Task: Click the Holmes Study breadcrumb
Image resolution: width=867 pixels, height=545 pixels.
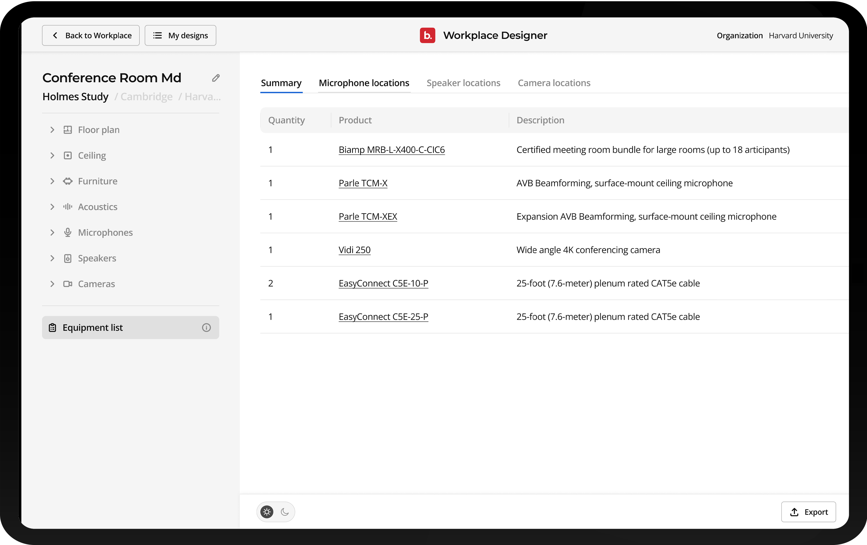Action: click(x=75, y=96)
